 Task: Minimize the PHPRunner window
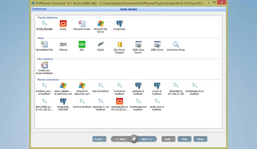(209, 3)
